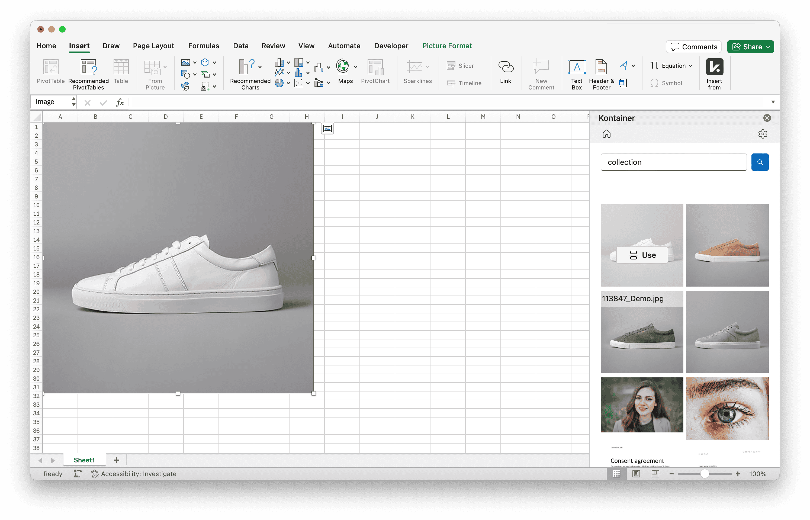Click the zoom slider handle

tap(704, 474)
